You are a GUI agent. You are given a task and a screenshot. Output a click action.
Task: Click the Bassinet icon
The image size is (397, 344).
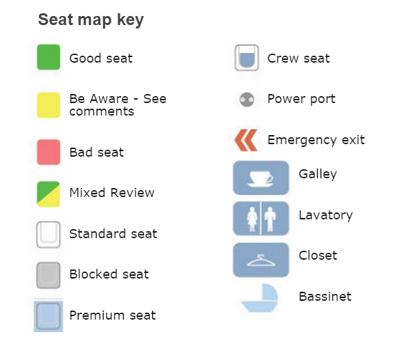click(260, 298)
